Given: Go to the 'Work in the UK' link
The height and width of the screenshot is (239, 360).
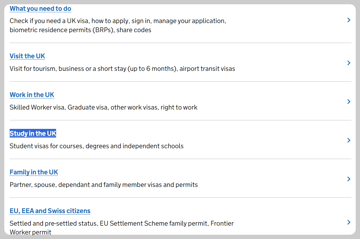Looking at the screenshot, I should point(32,95).
